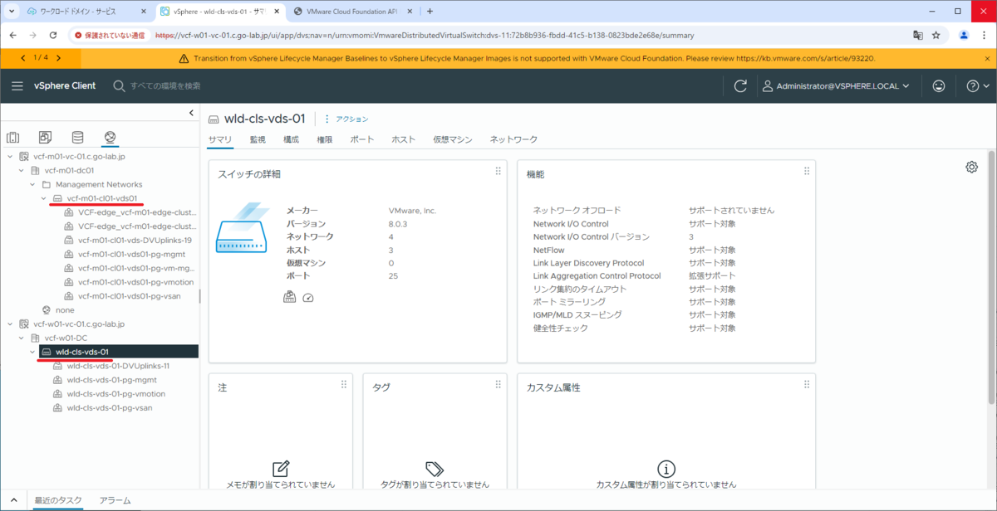The height and width of the screenshot is (511, 997).
Task: Open the ポート ports tab
Action: tap(362, 140)
